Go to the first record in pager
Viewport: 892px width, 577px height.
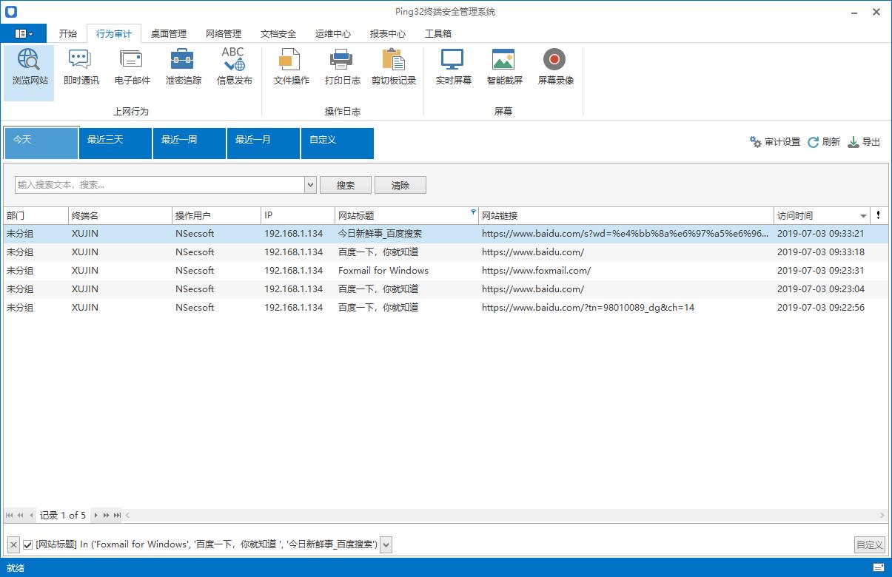[10, 515]
